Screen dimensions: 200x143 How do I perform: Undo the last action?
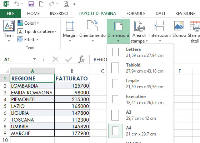[x=17, y=4]
